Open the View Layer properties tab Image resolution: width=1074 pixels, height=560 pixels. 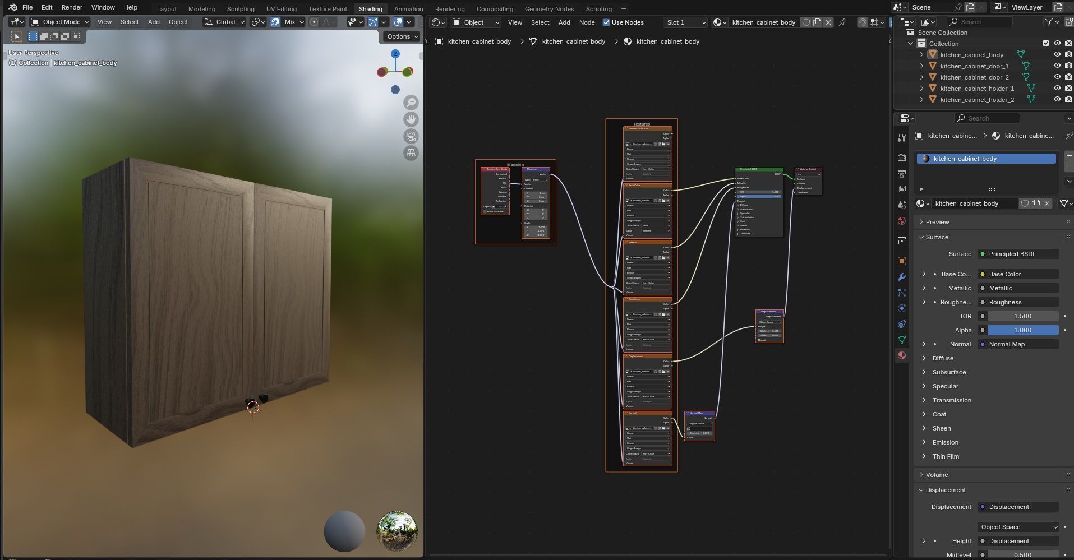(902, 189)
